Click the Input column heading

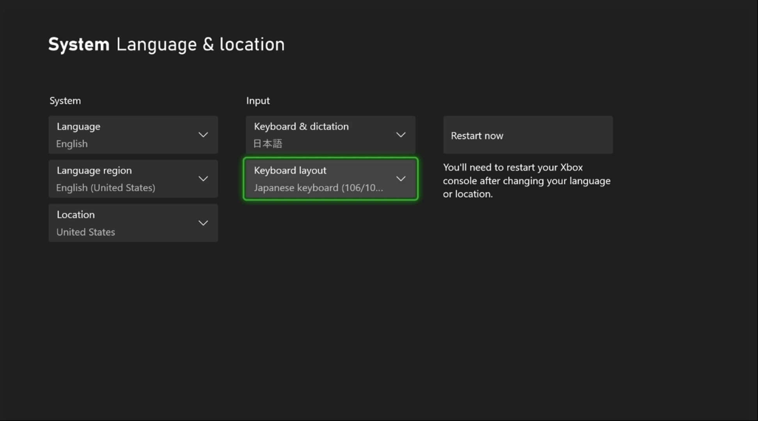point(258,101)
